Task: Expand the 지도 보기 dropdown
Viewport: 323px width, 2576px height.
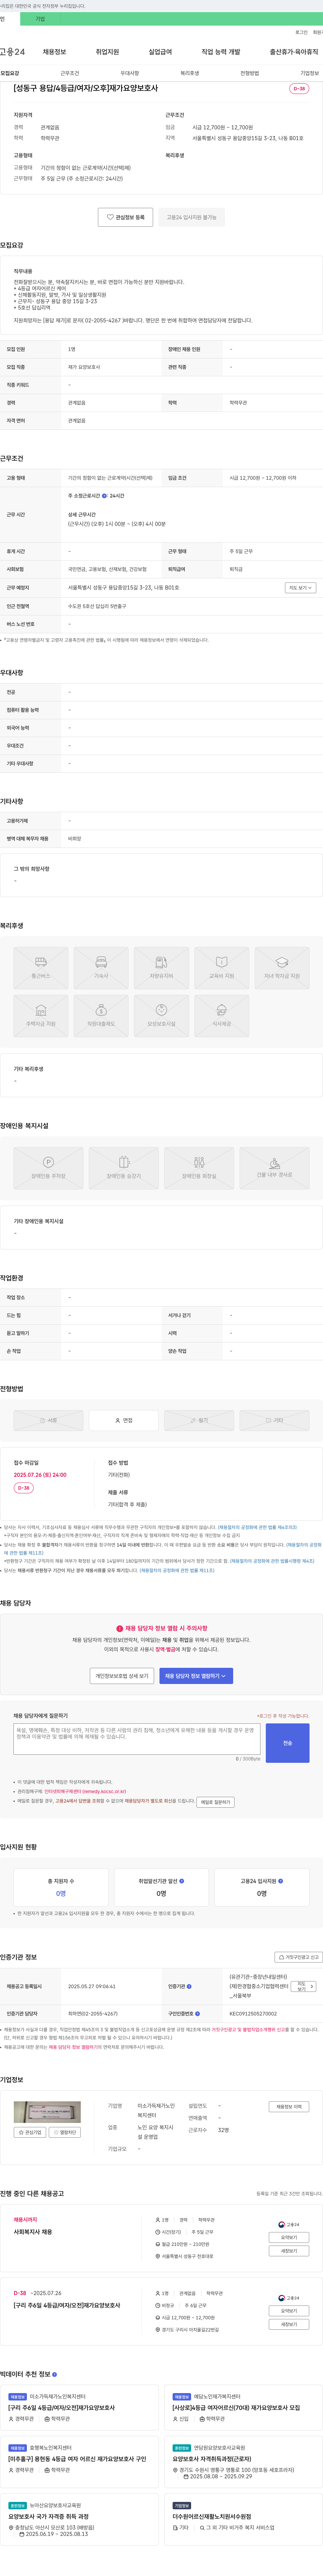Action: pos(300,588)
